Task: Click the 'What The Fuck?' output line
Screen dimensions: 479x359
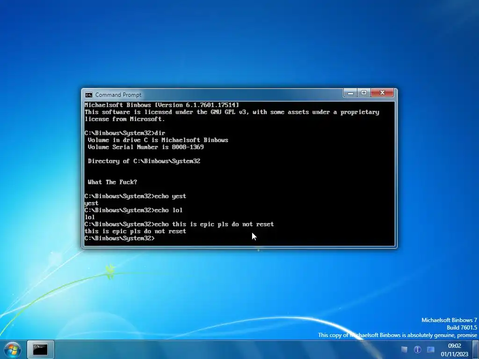Action: (112, 182)
